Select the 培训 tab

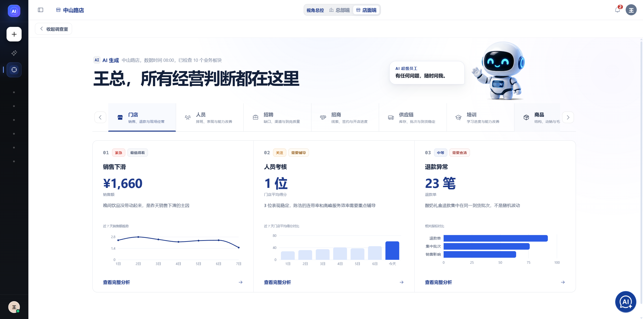tap(480, 117)
